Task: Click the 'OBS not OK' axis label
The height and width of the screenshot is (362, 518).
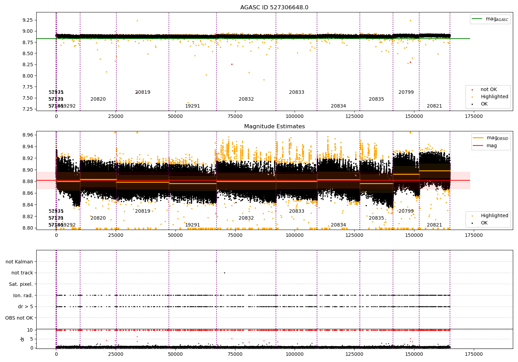Action: 19,318
